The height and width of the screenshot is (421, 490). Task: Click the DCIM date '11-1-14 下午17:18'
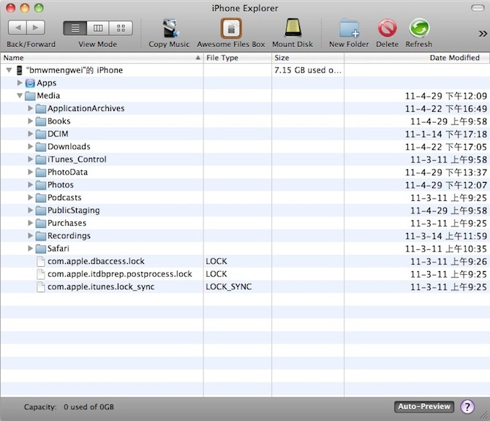point(446,134)
